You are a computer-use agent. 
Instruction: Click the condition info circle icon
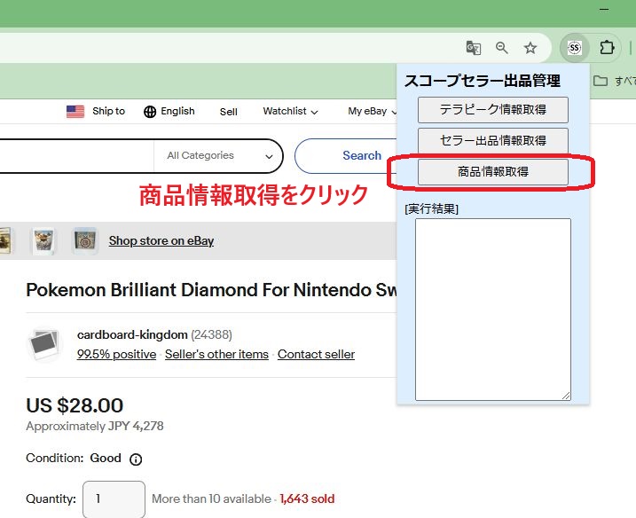coord(136,459)
